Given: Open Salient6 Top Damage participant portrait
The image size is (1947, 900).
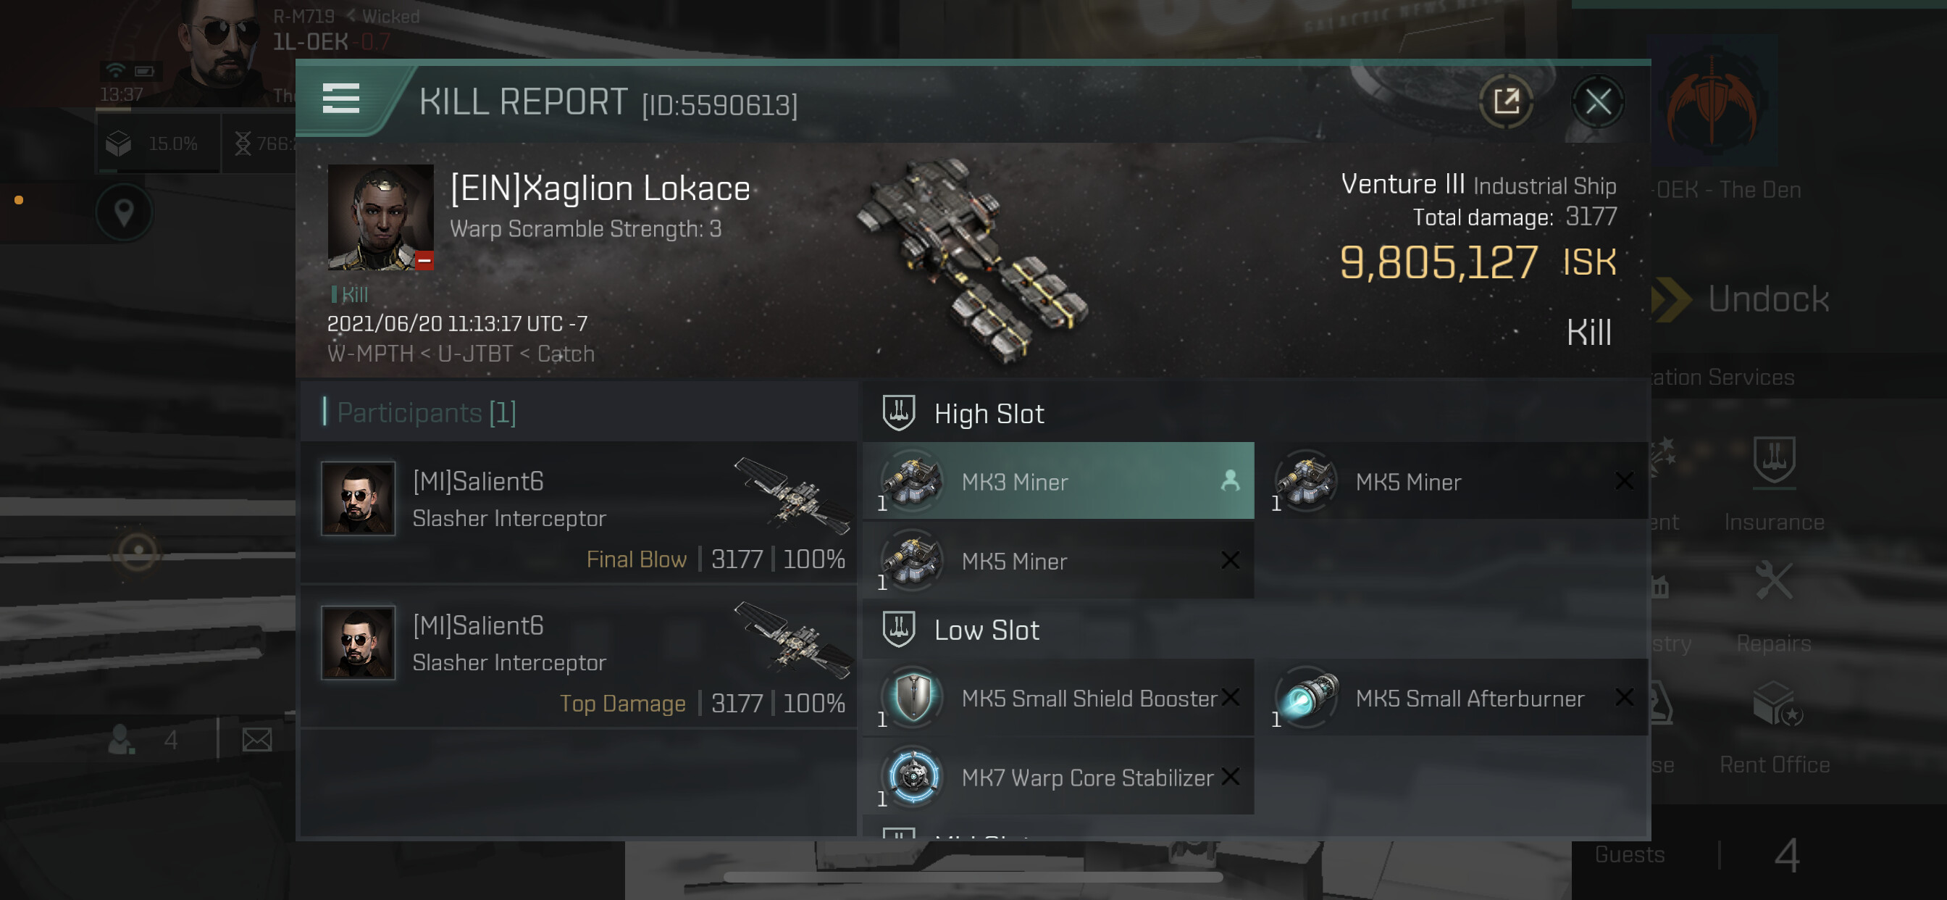Looking at the screenshot, I should 358,642.
